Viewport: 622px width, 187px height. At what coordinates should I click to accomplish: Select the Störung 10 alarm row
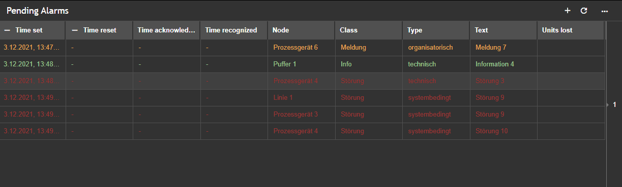coord(302,131)
